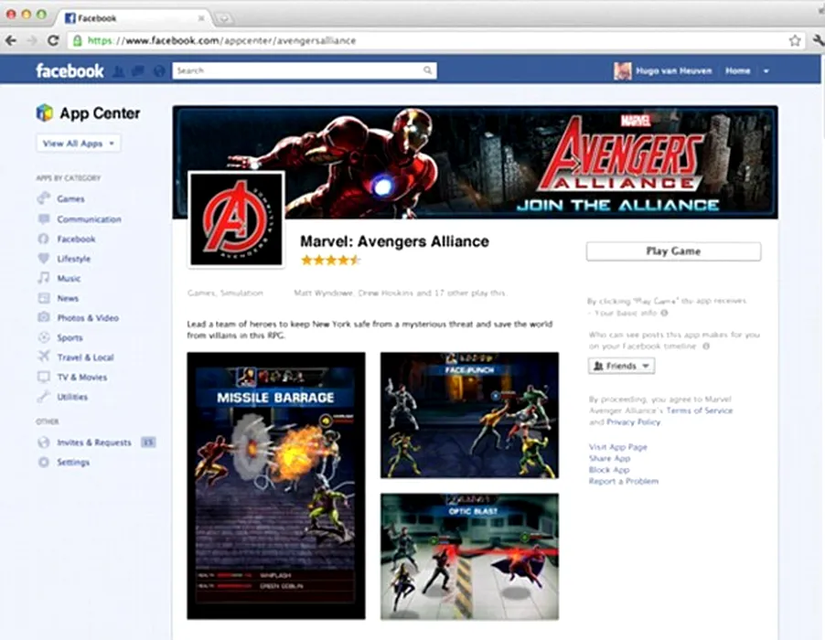825x640 pixels.
Task: Open the Friends audience selector dropdown
Action: [x=621, y=366]
